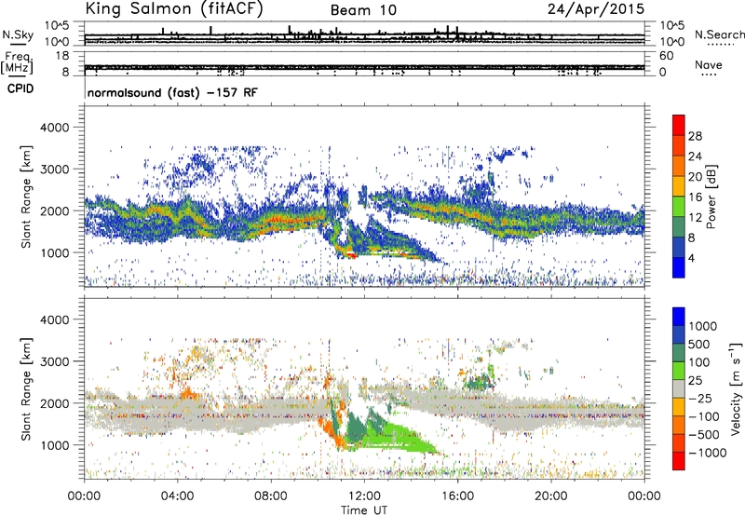
Task: Click the date '24/Apr/2015'
Action: tap(596, 9)
